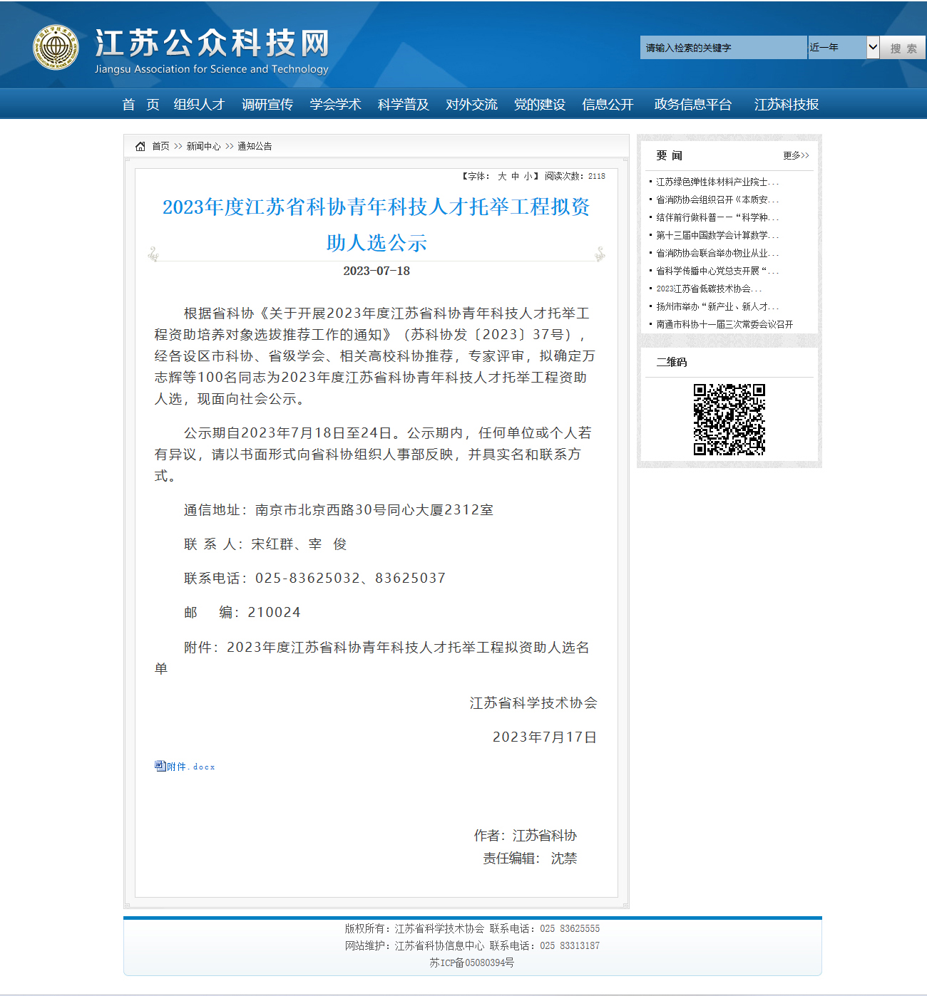Open the 党的建设 menu
The width and height of the screenshot is (927, 996).
[x=540, y=105]
